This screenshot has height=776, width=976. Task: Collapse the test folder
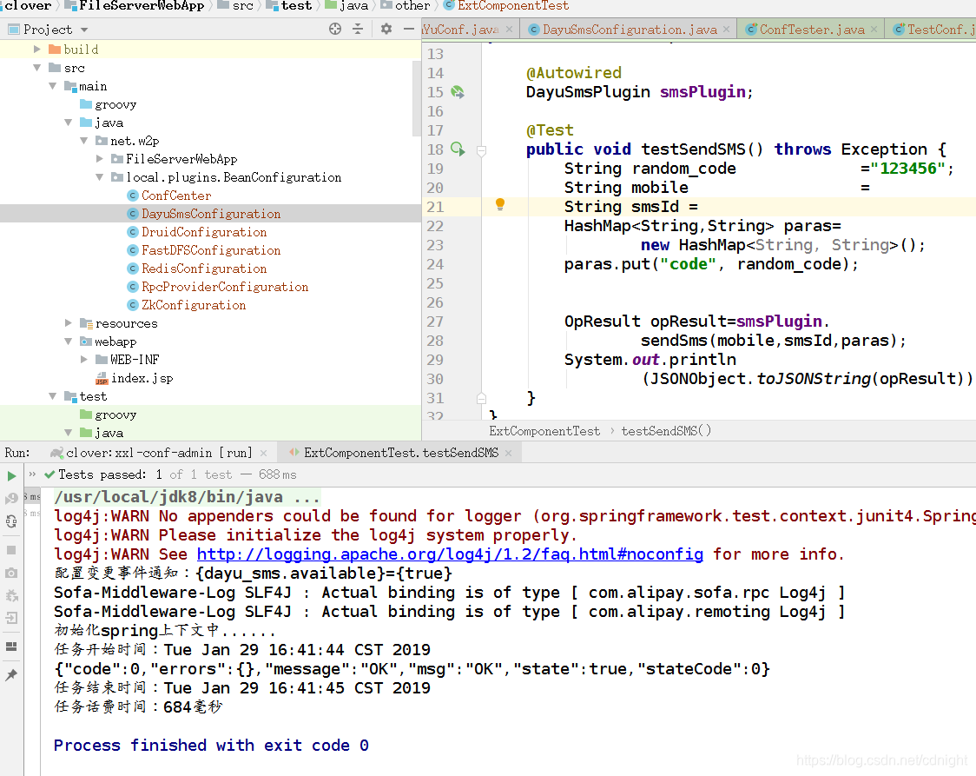tap(52, 396)
